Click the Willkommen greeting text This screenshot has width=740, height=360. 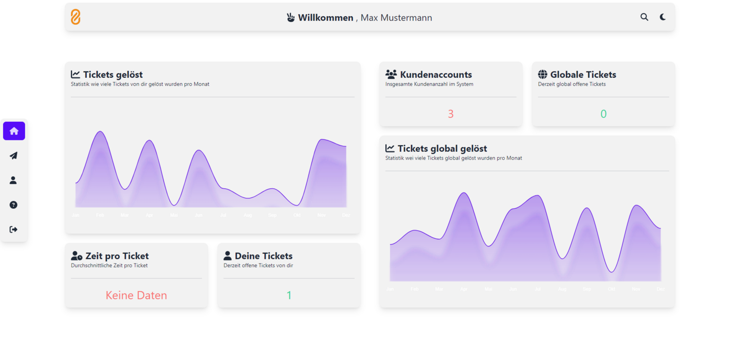pos(326,18)
